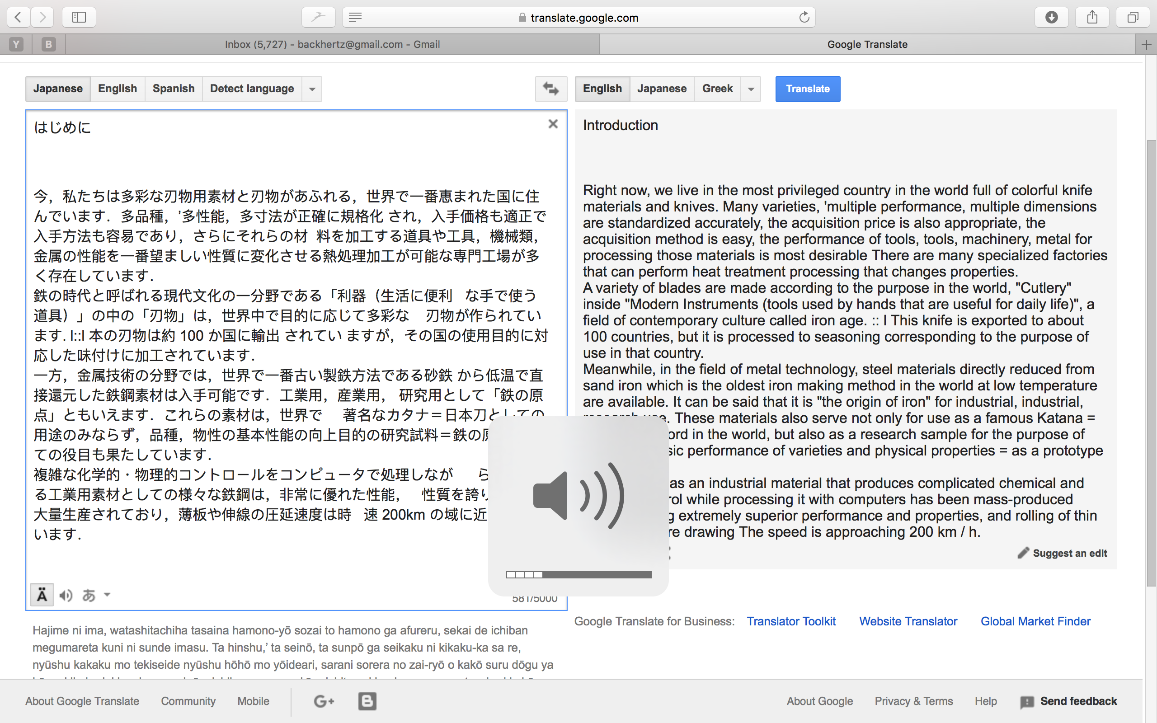Select the Greek target language option
1157x723 pixels.
pos(716,88)
